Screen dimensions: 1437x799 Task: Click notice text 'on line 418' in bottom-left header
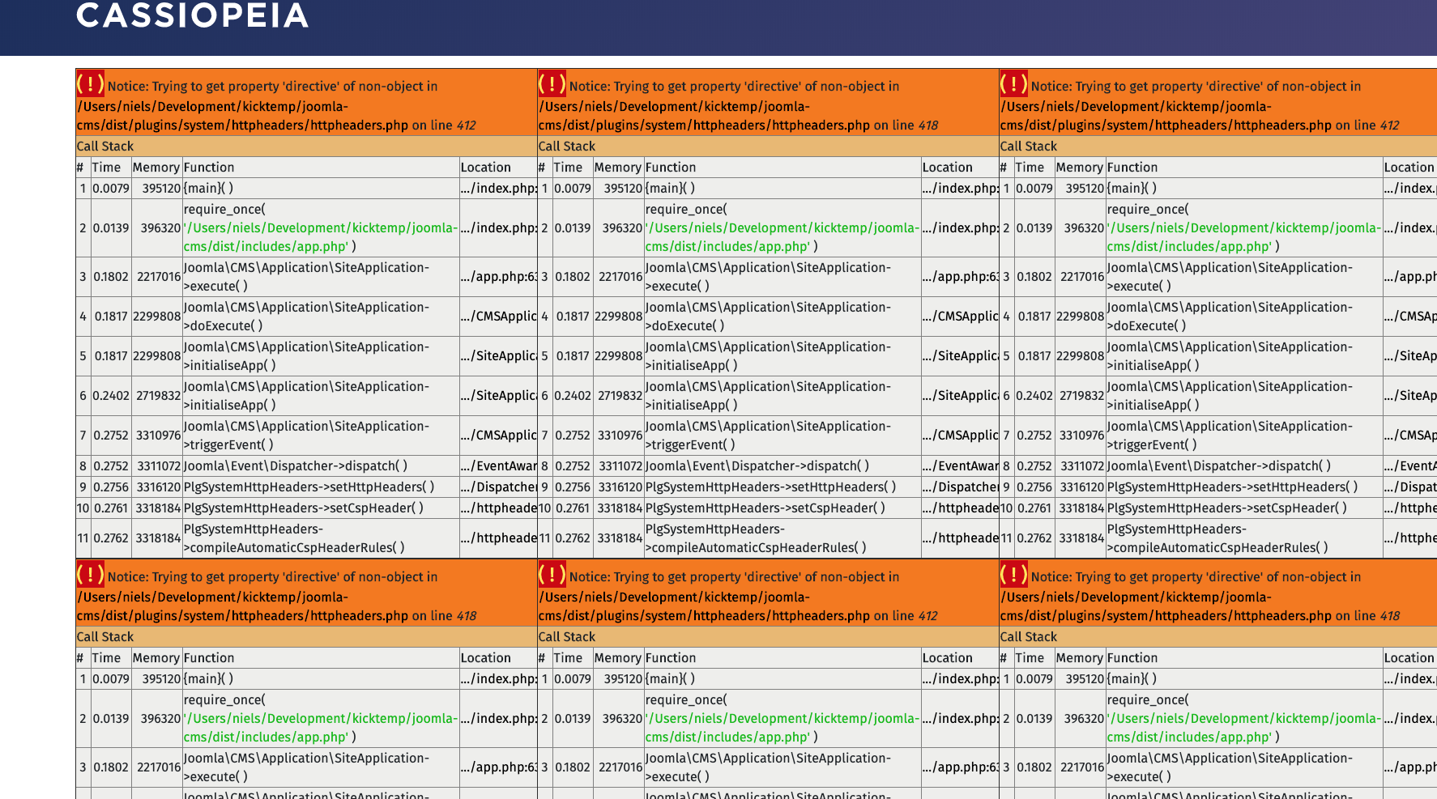(x=444, y=616)
